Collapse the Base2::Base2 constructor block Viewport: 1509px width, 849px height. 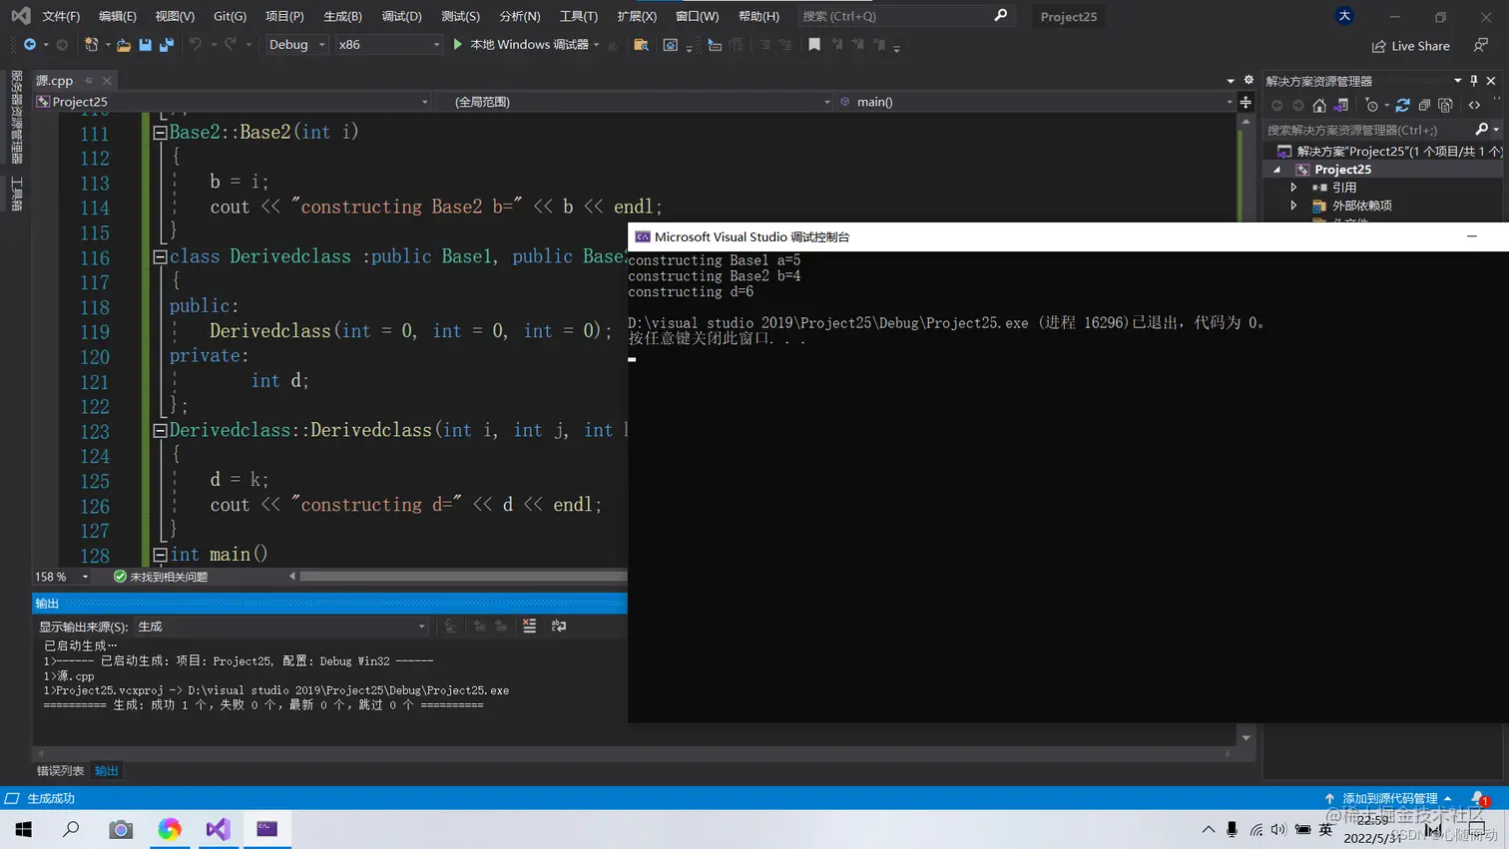[160, 132]
